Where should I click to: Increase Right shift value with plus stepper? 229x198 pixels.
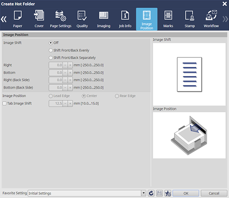(70, 65)
